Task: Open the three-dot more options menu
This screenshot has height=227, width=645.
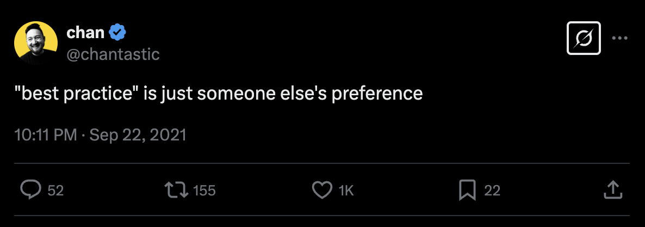Action: (620, 38)
